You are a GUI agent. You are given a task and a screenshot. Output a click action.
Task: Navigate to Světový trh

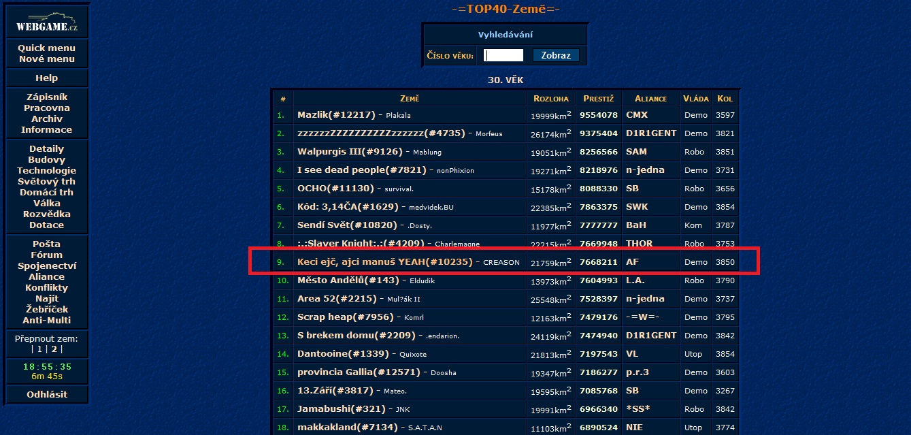pyautogui.click(x=46, y=182)
